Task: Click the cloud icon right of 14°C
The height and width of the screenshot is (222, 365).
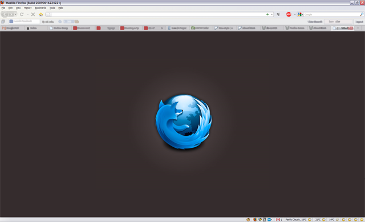Action: [337, 220]
